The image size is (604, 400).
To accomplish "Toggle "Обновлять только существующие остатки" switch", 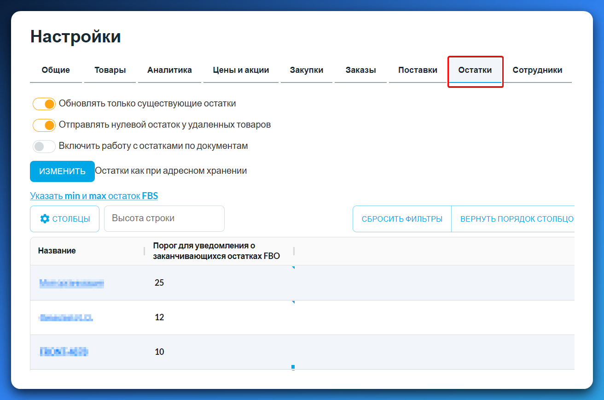I will point(44,104).
